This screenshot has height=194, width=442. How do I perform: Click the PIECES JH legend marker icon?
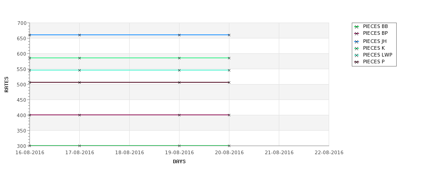(357, 42)
